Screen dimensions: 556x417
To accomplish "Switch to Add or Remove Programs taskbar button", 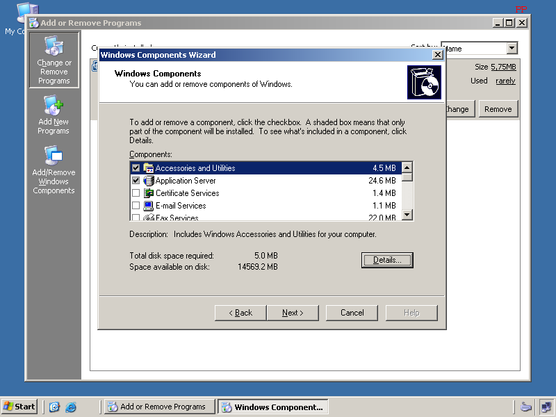I will click(159, 407).
